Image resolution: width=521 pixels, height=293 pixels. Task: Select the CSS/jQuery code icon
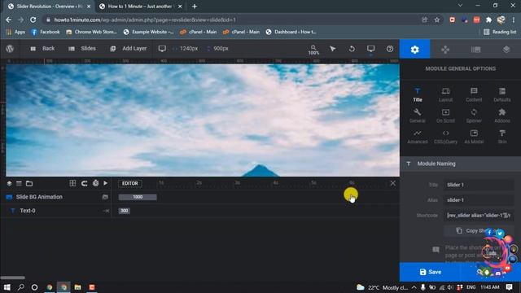(445, 137)
